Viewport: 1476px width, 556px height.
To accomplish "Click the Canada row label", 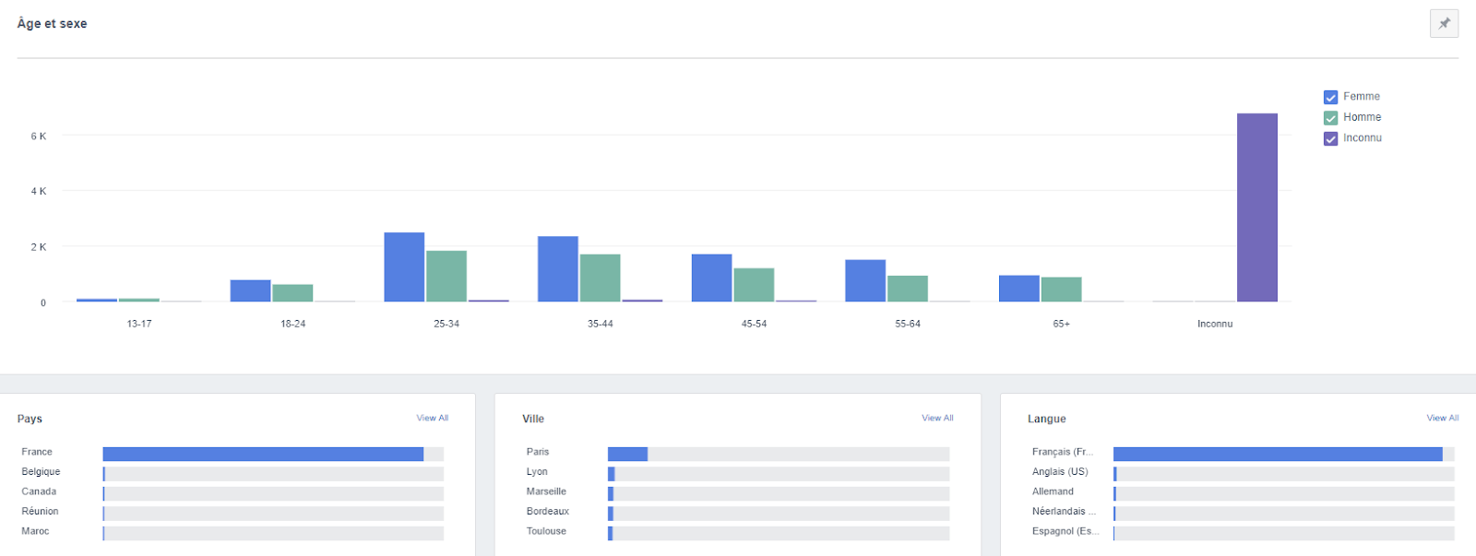I will pos(39,491).
